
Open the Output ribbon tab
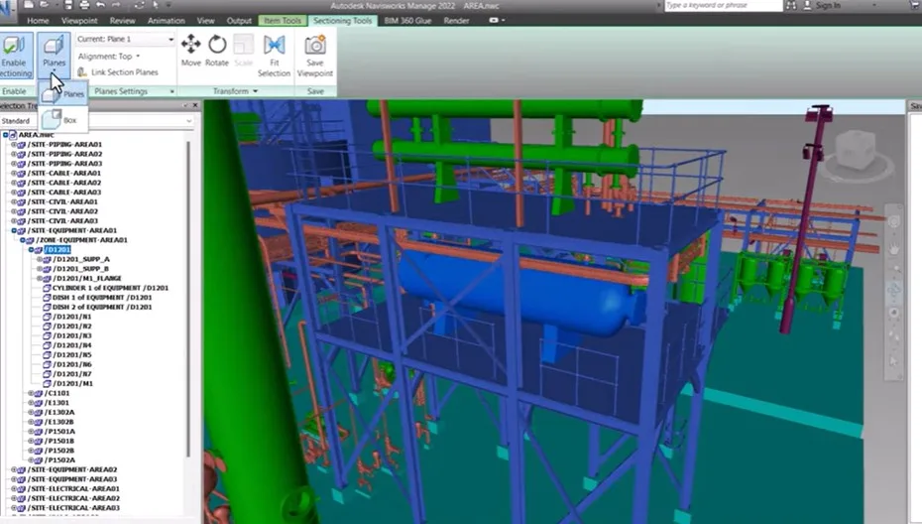pos(239,21)
